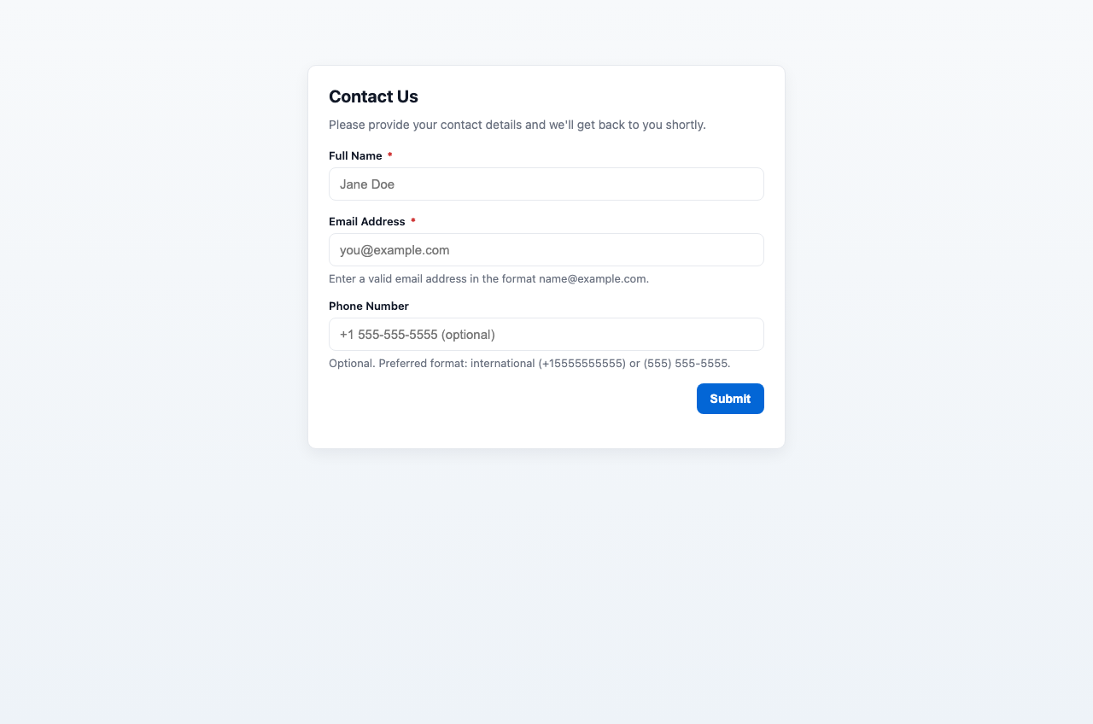Click the Phone Number input field

[x=546, y=334]
